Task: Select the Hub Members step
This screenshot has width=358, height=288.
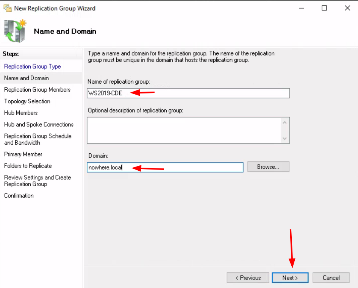Action: 21,113
